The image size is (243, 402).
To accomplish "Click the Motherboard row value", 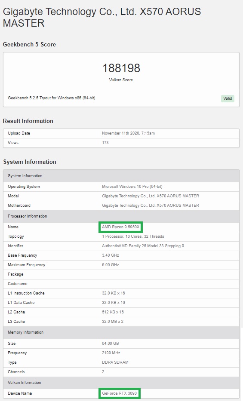I will pyautogui.click(x=151, y=206).
